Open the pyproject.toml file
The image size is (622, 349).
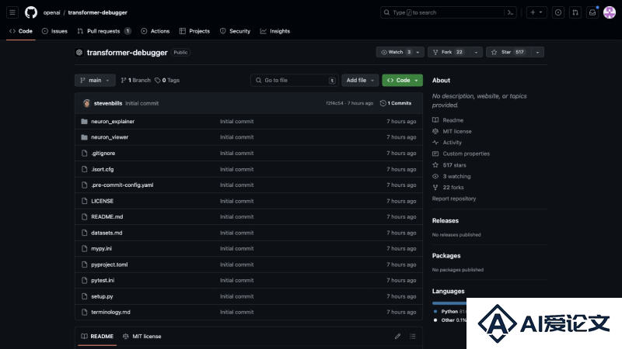click(110, 264)
